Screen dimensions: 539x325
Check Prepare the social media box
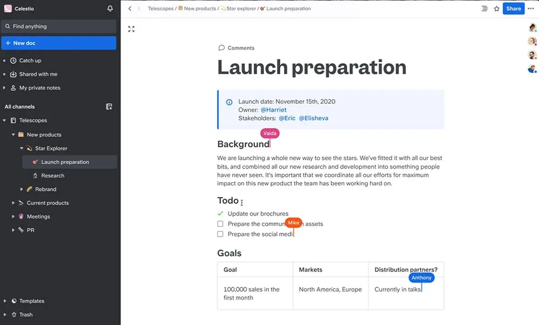point(220,234)
